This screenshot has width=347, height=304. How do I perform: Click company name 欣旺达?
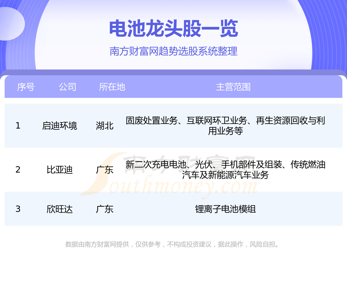pyautogui.click(x=60, y=209)
